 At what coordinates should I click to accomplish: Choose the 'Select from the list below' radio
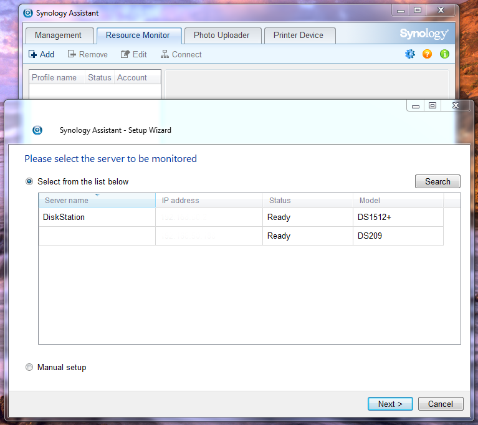point(29,182)
